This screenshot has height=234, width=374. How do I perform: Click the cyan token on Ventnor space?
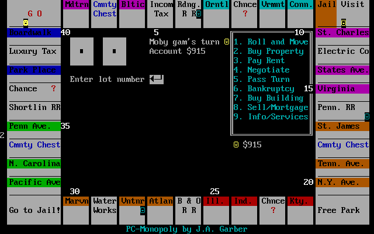click(x=143, y=211)
